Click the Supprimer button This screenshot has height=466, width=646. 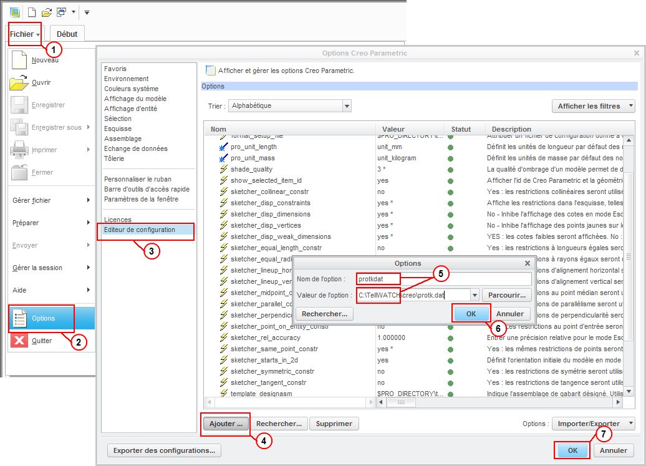coord(334,424)
